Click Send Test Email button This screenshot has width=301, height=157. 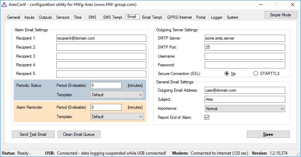33,134
